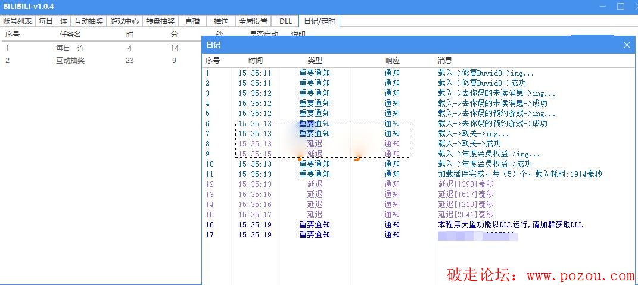The width and height of the screenshot is (638, 285).
Task: Select message 载入->去你妈的未读消息->ing...
Action: (497, 93)
